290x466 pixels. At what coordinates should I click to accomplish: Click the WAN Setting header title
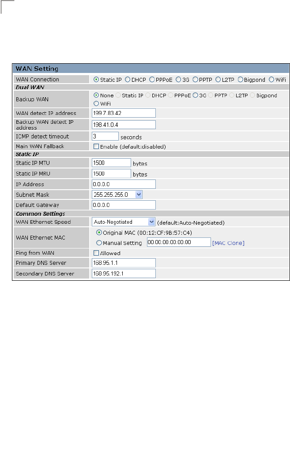coord(37,69)
